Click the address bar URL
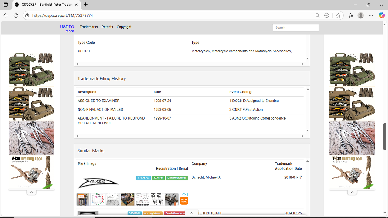 click(62, 15)
